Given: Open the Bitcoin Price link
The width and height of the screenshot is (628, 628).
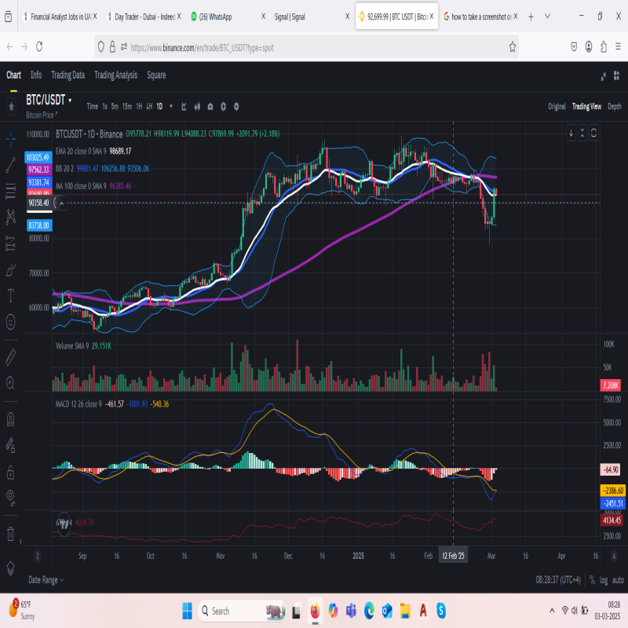Looking at the screenshot, I should click(42, 115).
